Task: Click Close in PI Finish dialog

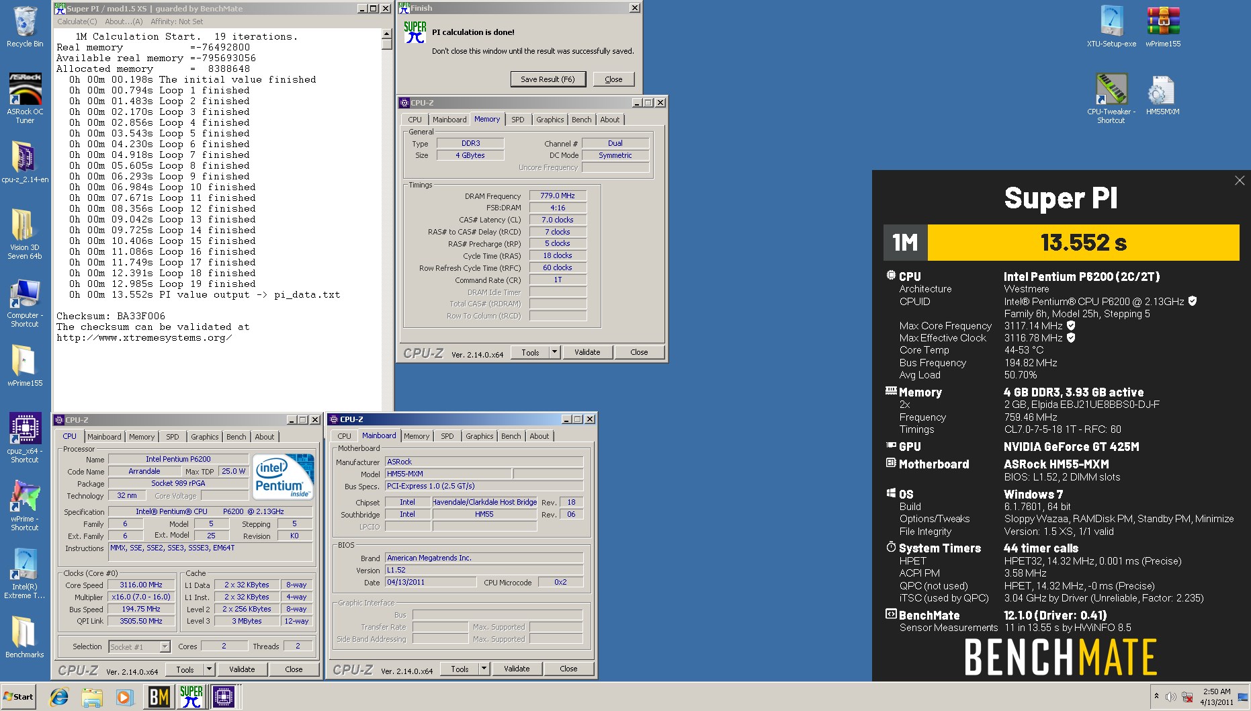Action: coord(613,79)
